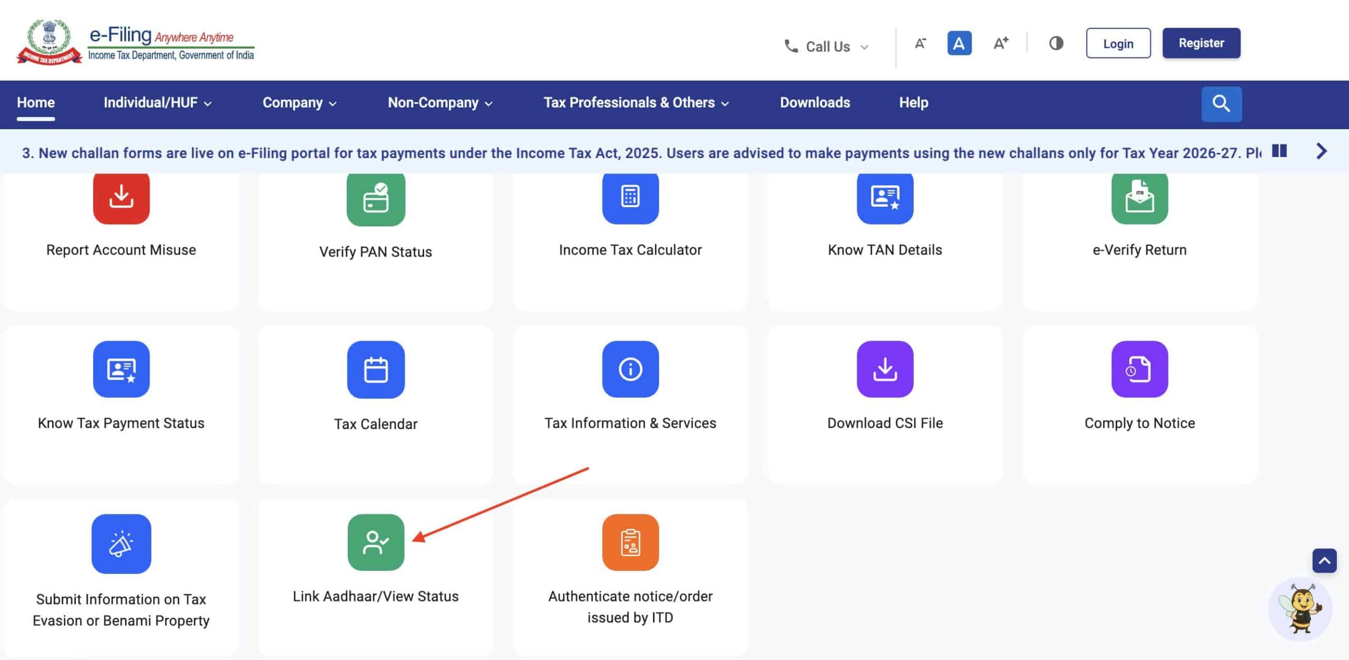Click the Know Tax Payment Status label
Image resolution: width=1349 pixels, height=660 pixels.
[x=121, y=423]
